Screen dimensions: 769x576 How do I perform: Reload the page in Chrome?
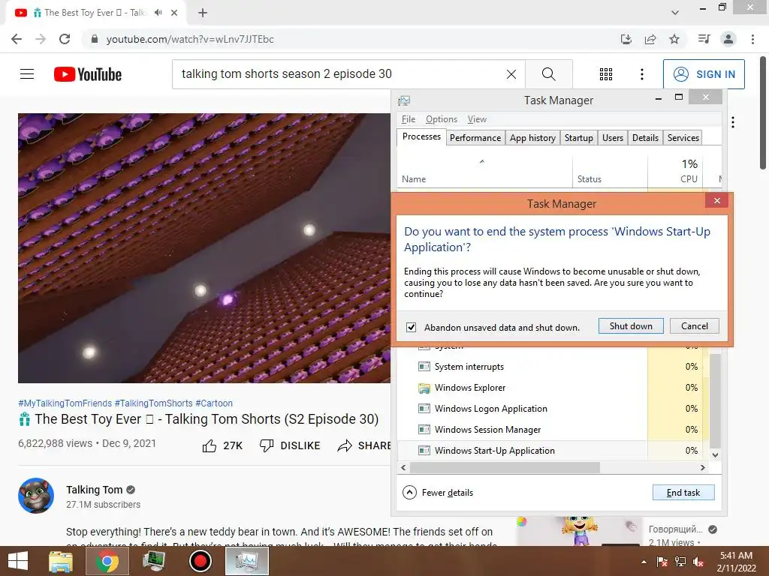(65, 39)
